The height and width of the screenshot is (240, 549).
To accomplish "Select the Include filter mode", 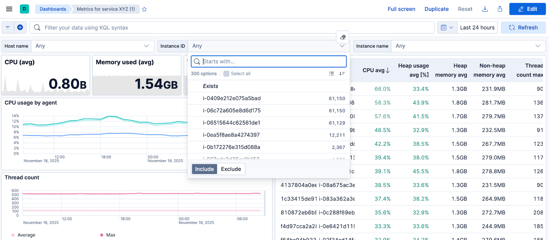I will click(204, 169).
